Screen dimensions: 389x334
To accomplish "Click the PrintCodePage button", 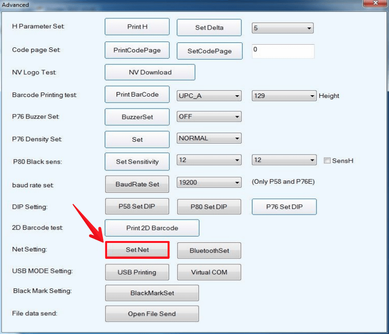I will pyautogui.click(x=137, y=50).
